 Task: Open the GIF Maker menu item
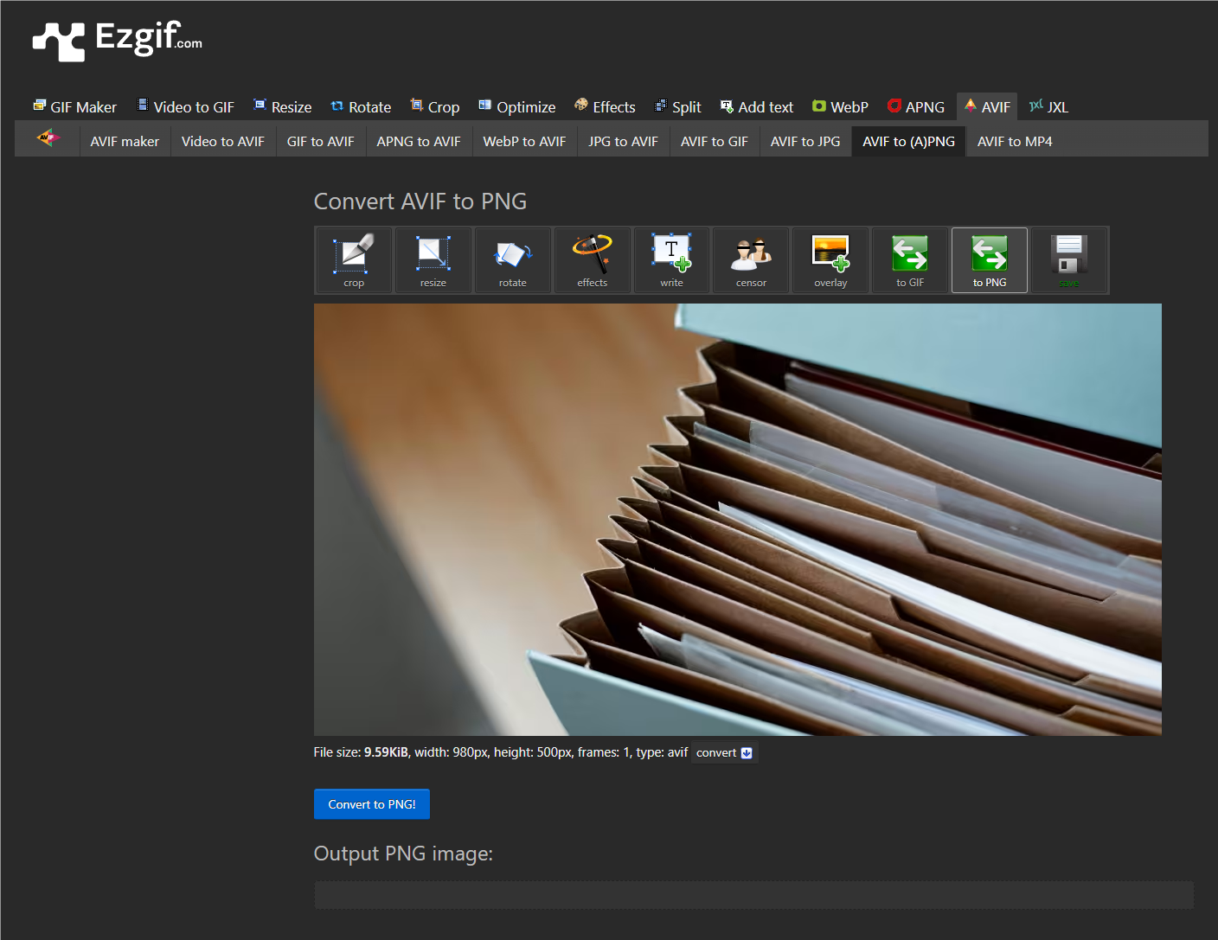[75, 107]
